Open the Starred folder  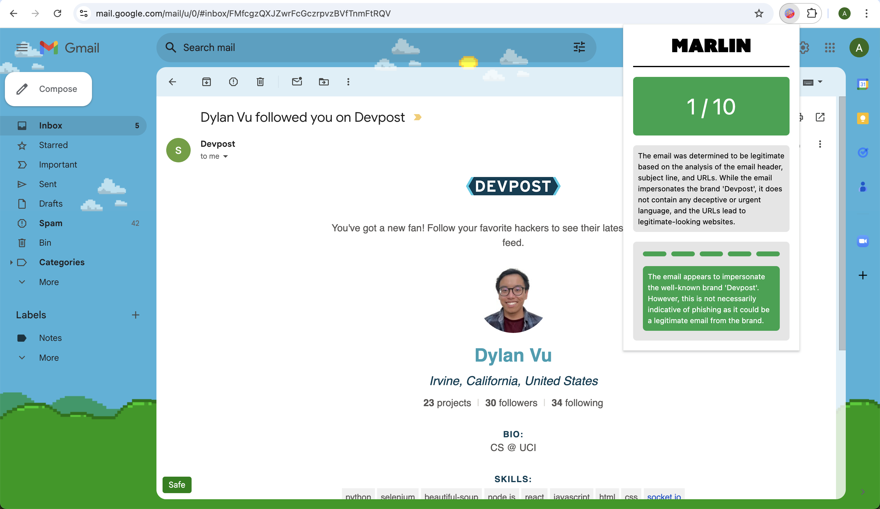point(53,145)
